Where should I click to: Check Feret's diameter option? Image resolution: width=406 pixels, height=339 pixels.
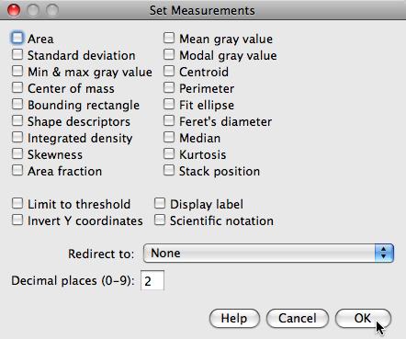click(x=169, y=120)
